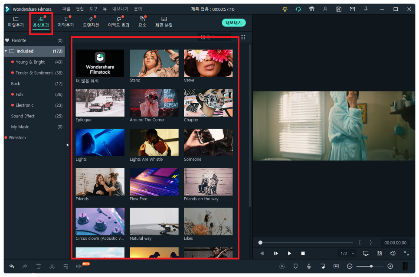Take a snapshot with the camera icon
Screen dimensions: 419x277
379,253
